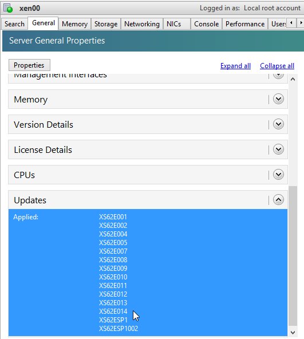Screen dimensions: 304x339
Task: Click the Updates section header
Action: tap(148, 200)
